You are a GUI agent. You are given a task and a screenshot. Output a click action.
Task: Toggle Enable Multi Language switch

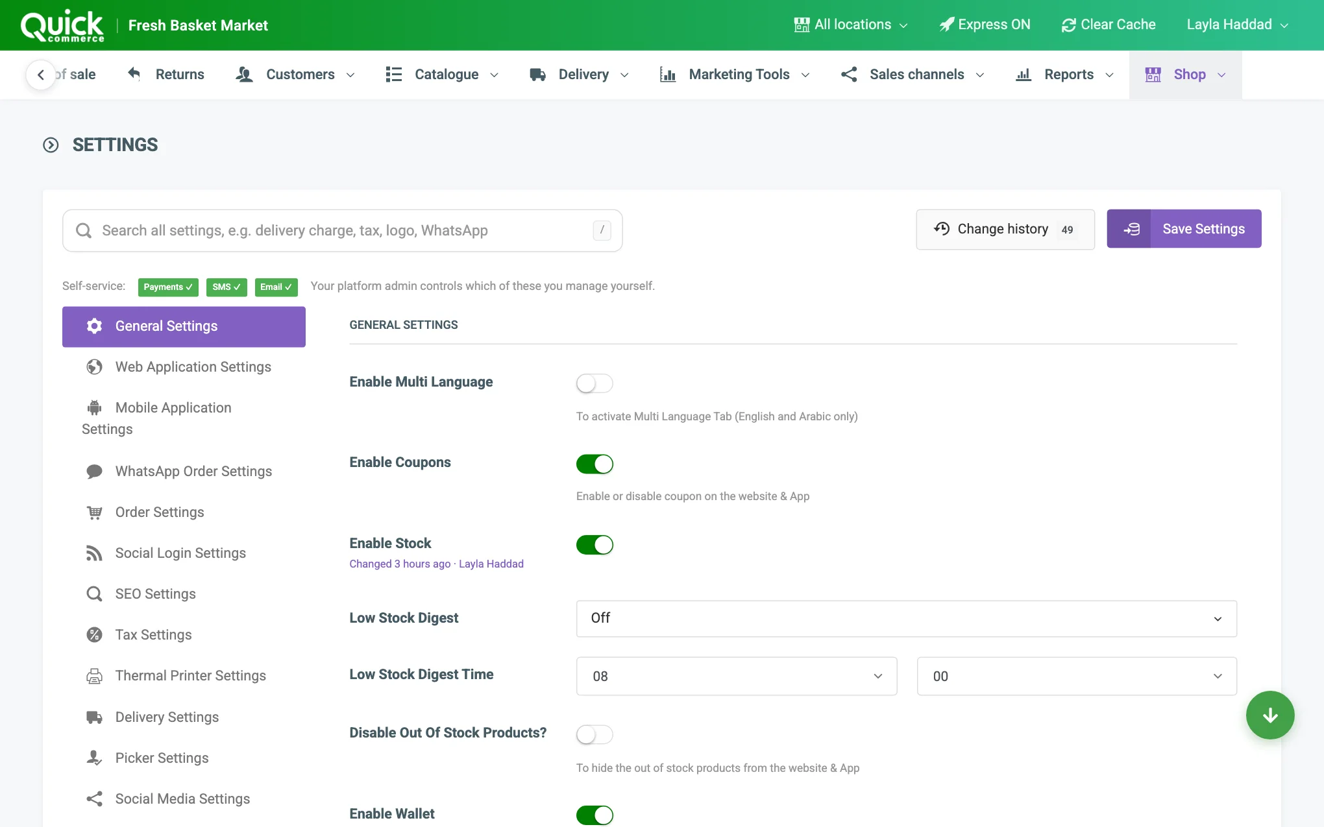pyautogui.click(x=595, y=383)
